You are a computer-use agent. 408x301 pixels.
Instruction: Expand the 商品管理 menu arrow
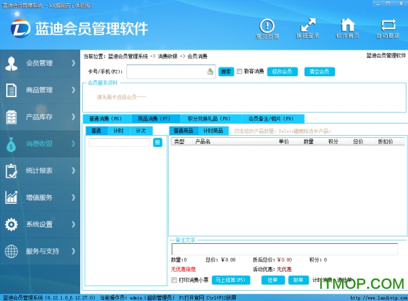tap(73, 90)
